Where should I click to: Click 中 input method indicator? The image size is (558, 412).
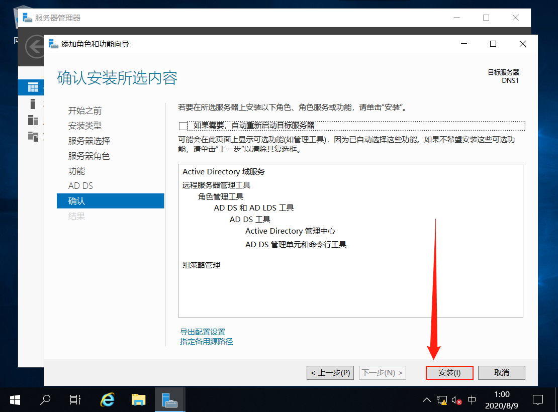pos(472,400)
